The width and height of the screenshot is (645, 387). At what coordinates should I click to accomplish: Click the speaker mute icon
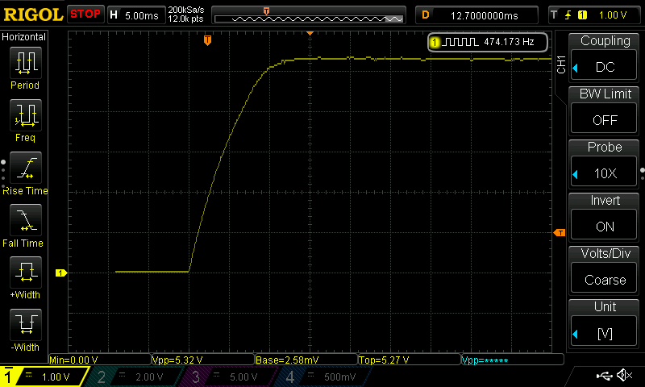click(623, 376)
